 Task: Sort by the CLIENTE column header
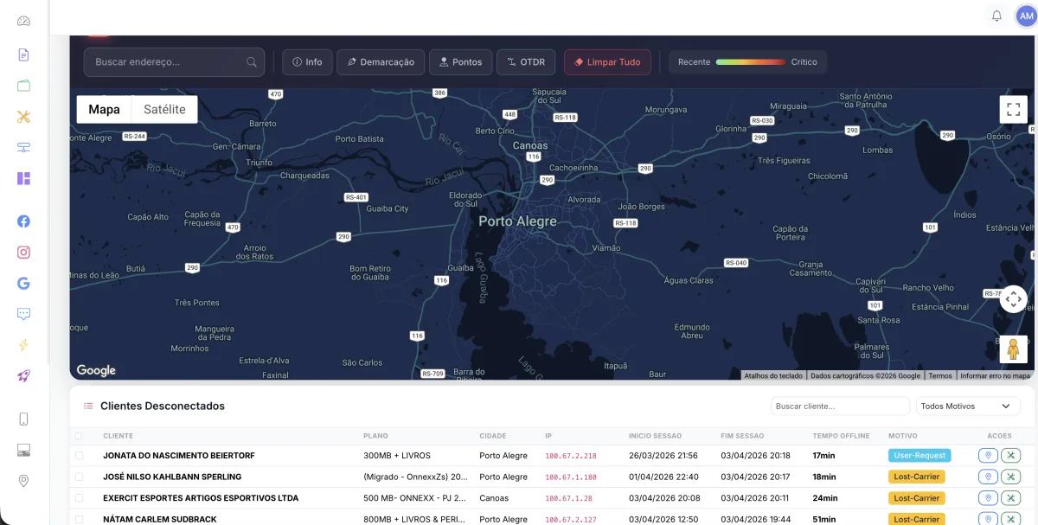pos(118,436)
